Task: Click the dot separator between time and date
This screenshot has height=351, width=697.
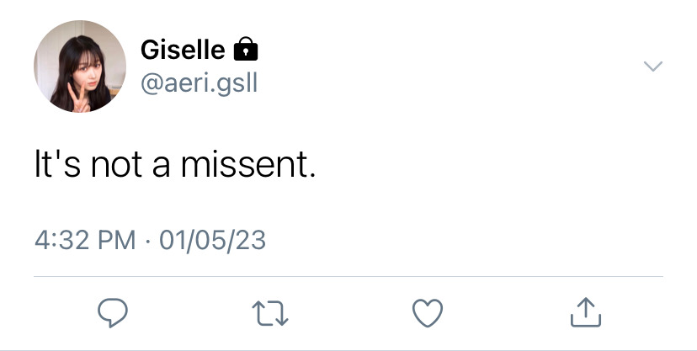Action: click(x=147, y=242)
